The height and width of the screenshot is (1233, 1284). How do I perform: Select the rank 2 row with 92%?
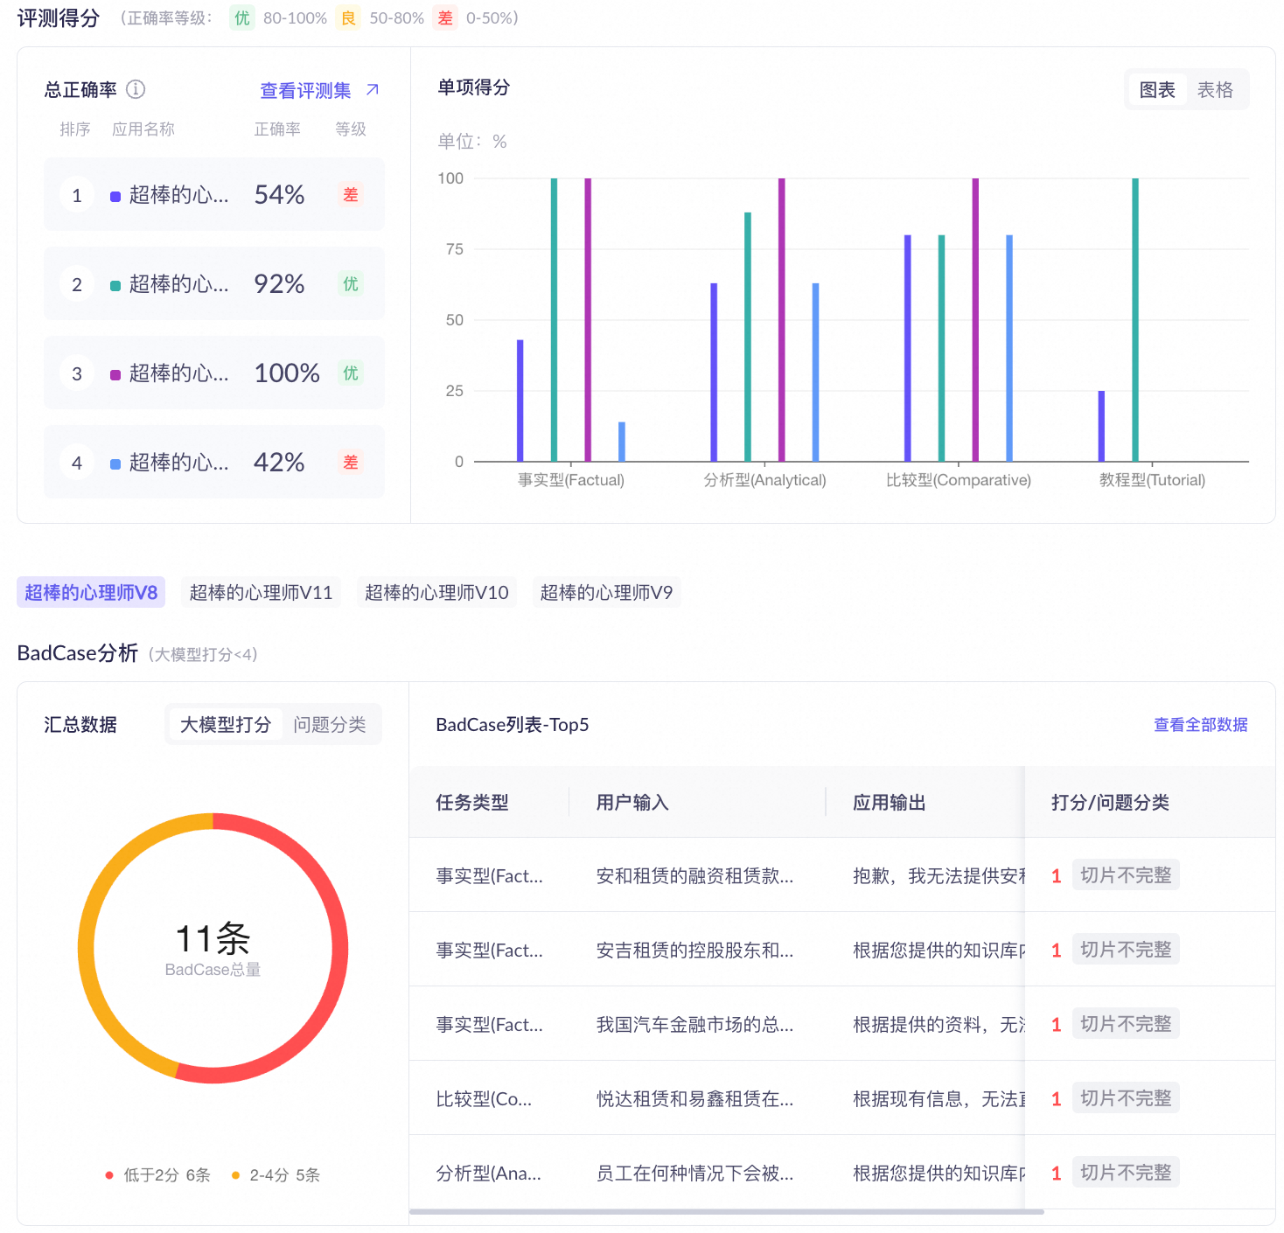(x=214, y=283)
